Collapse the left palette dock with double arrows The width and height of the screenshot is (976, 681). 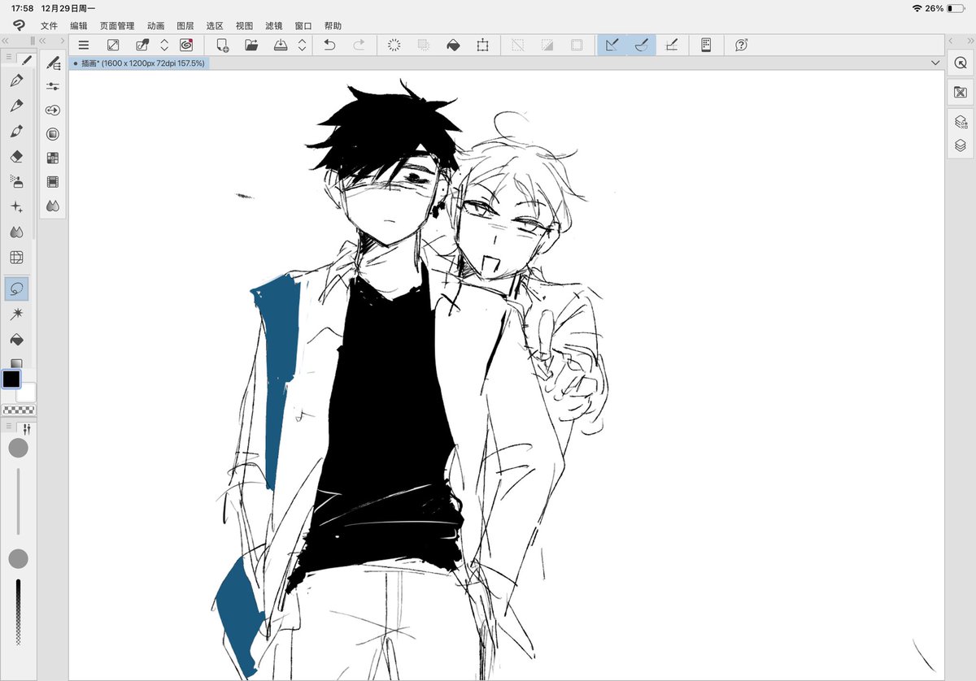click(5, 40)
